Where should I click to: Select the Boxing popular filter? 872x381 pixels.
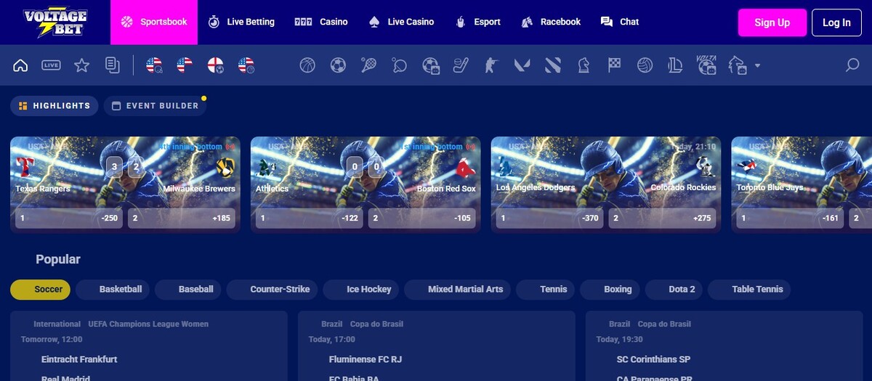coord(610,290)
